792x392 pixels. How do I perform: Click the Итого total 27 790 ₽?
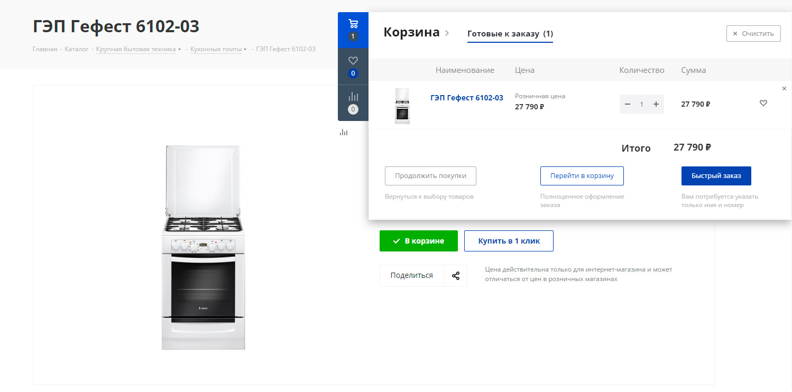(692, 147)
